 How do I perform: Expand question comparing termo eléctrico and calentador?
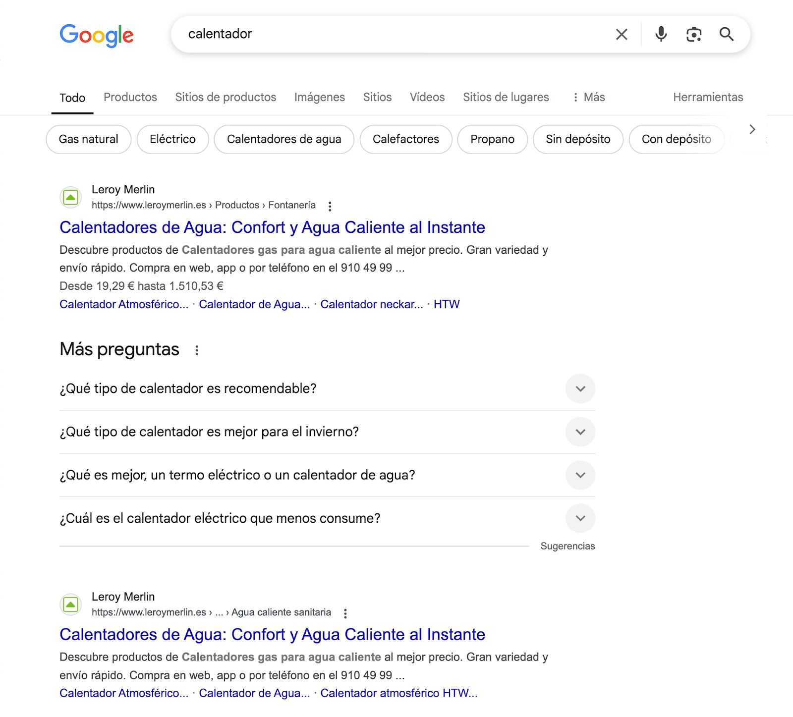580,475
